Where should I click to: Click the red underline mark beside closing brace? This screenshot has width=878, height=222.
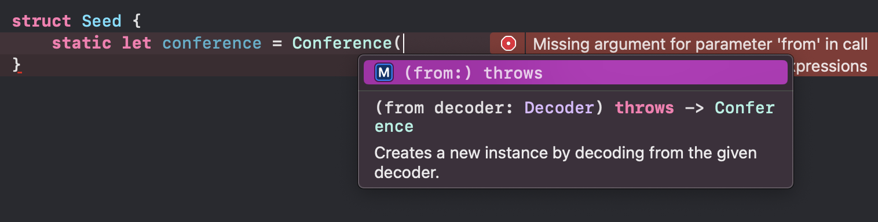20,73
